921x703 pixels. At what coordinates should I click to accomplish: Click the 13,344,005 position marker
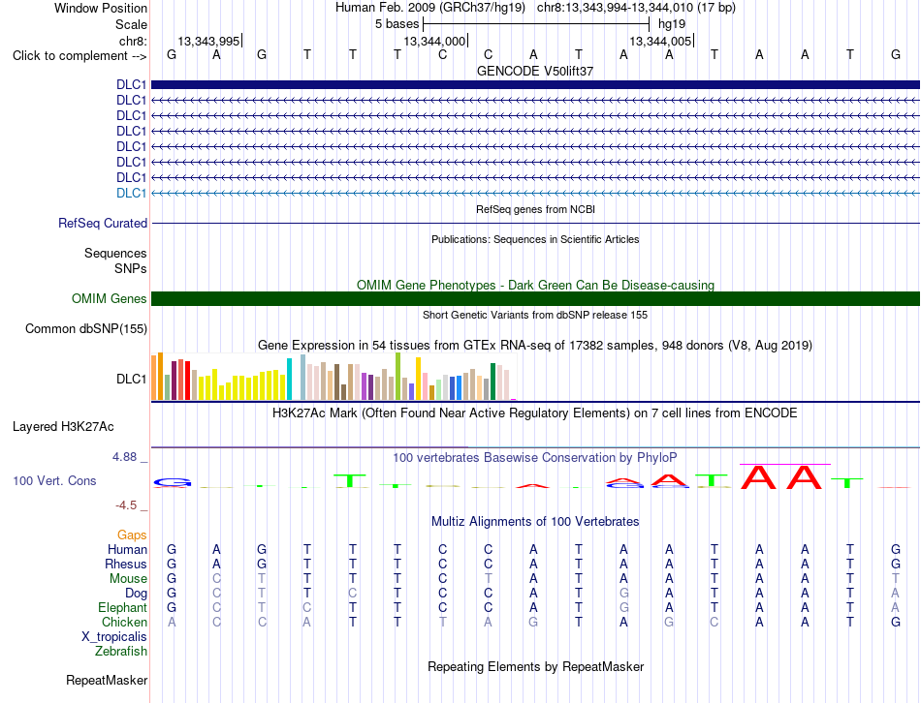(x=660, y=41)
